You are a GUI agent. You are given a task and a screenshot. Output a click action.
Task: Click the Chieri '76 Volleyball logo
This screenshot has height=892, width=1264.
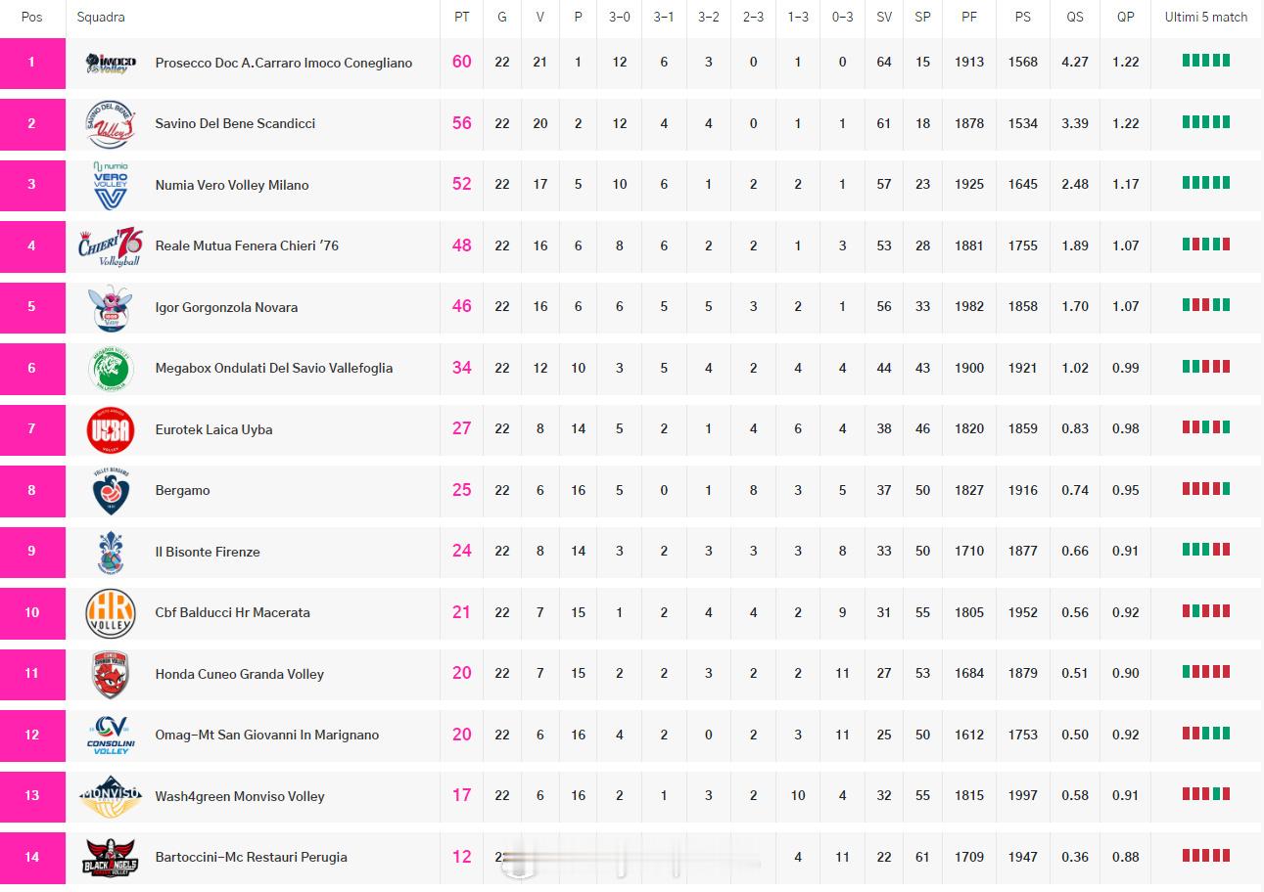111,245
